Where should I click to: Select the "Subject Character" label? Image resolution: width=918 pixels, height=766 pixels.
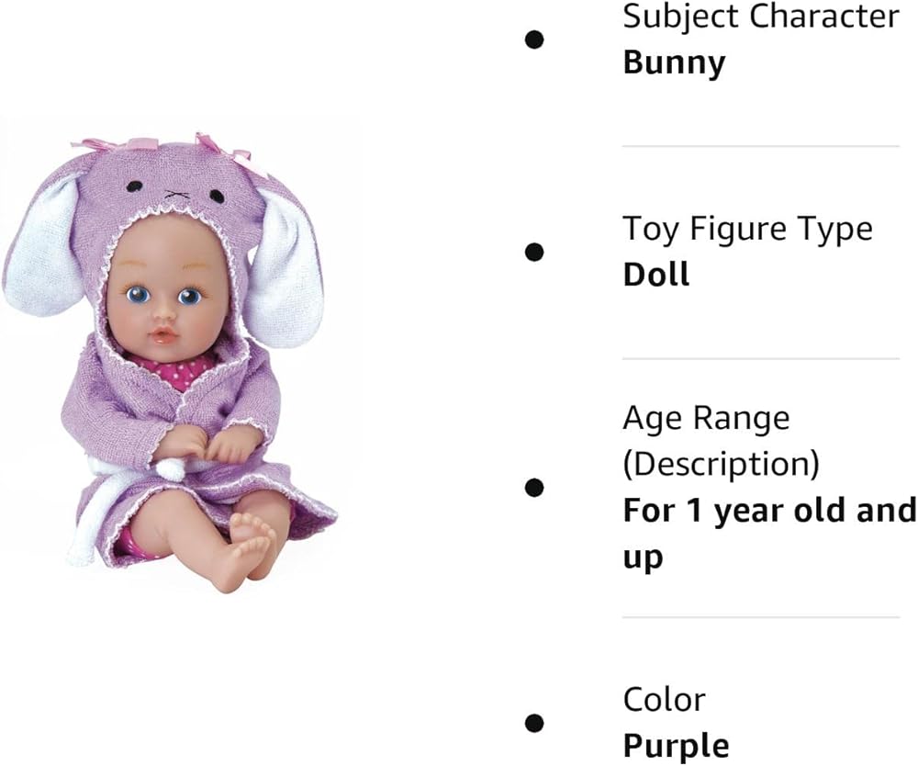[x=761, y=16]
